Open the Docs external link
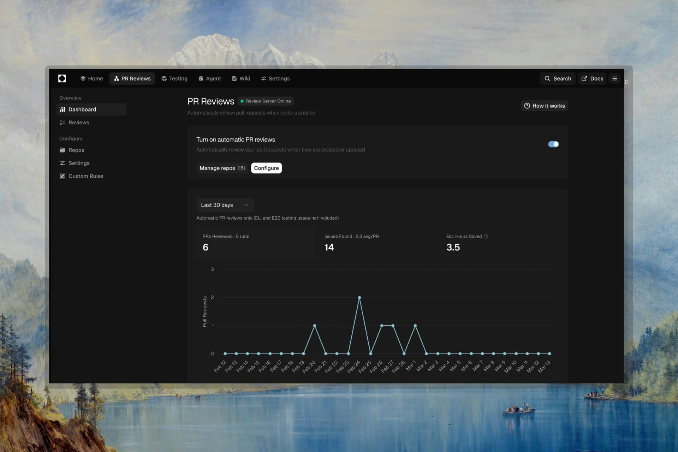Image resolution: width=678 pixels, height=452 pixels. pos(592,78)
